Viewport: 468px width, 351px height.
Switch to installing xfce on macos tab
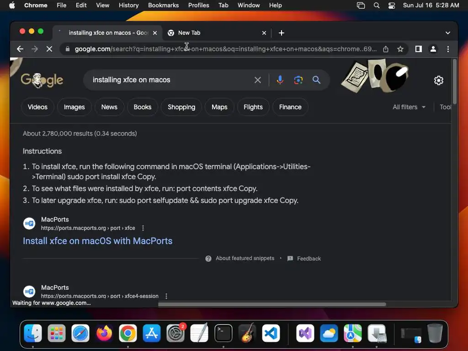107,33
